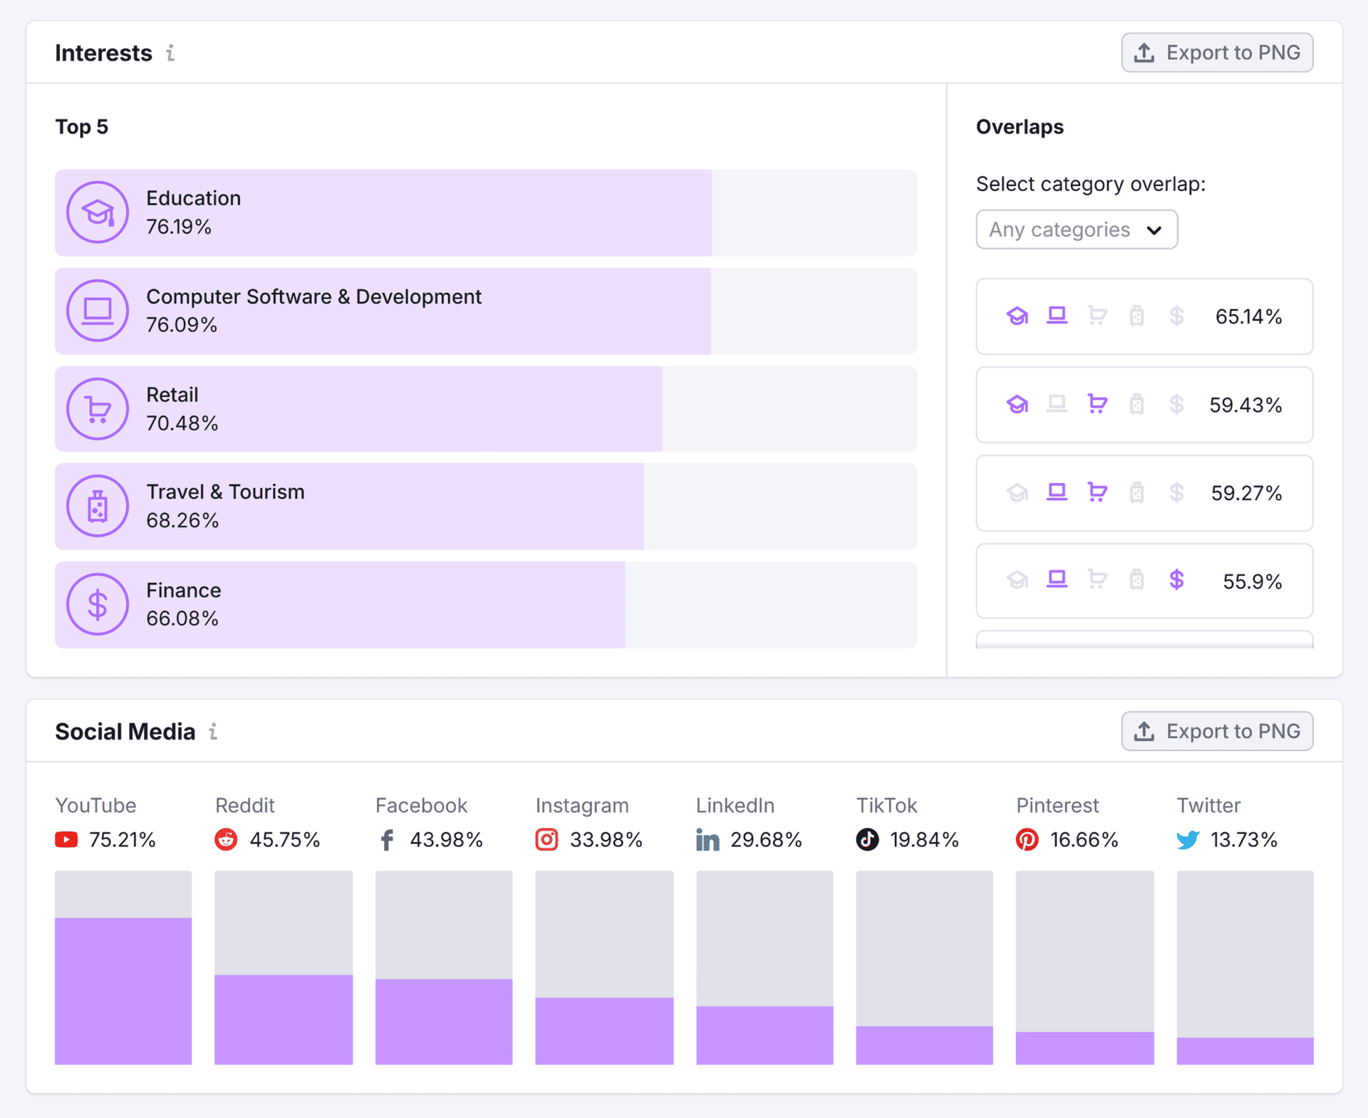Click the Computer Software laptop icon
The height and width of the screenshot is (1118, 1368).
click(98, 311)
